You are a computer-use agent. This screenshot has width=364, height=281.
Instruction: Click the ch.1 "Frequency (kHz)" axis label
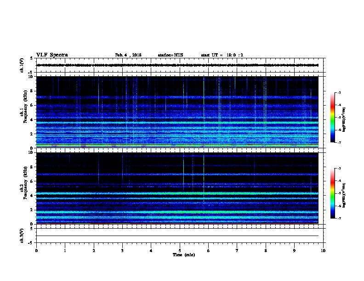coord(25,107)
